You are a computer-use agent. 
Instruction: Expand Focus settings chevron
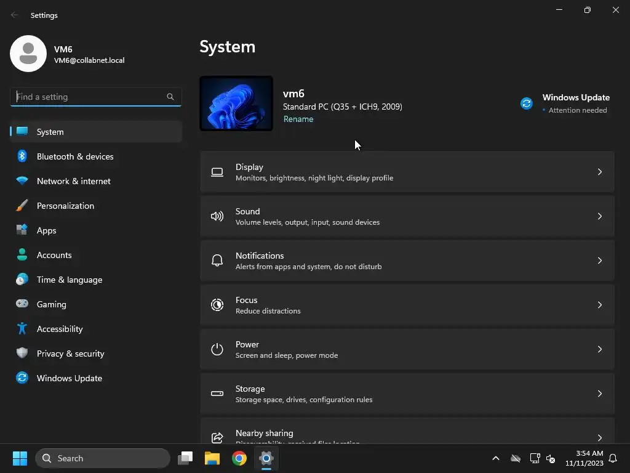coord(599,305)
